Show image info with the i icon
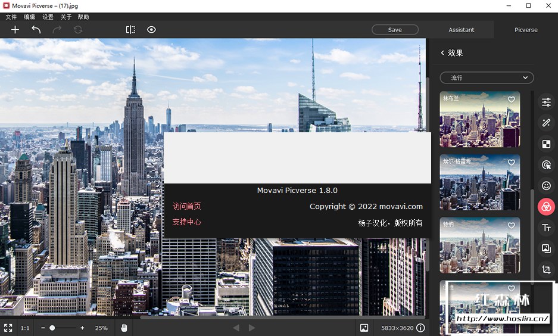 [420, 328]
